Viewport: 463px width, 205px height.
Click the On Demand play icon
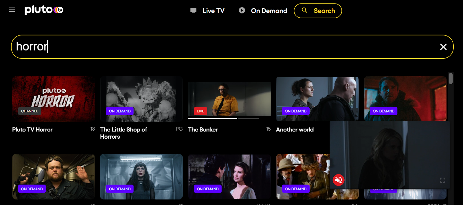tap(242, 10)
